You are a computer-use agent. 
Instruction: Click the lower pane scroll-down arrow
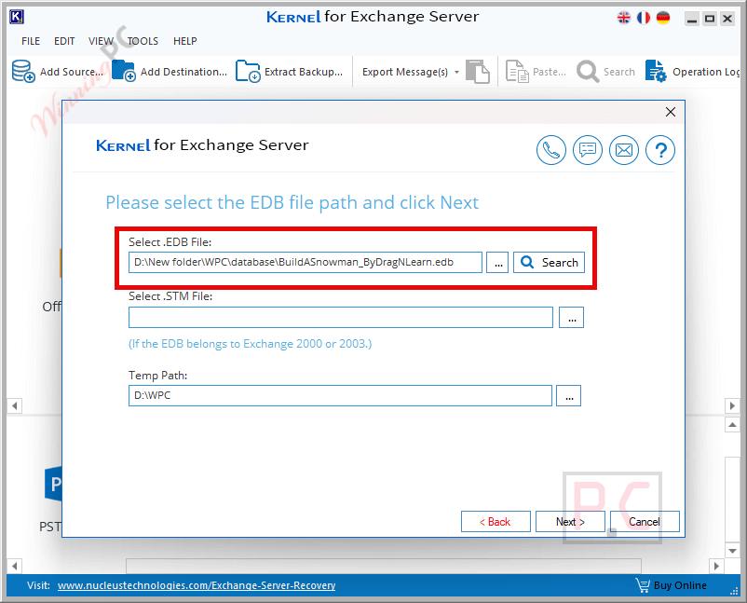click(732, 551)
